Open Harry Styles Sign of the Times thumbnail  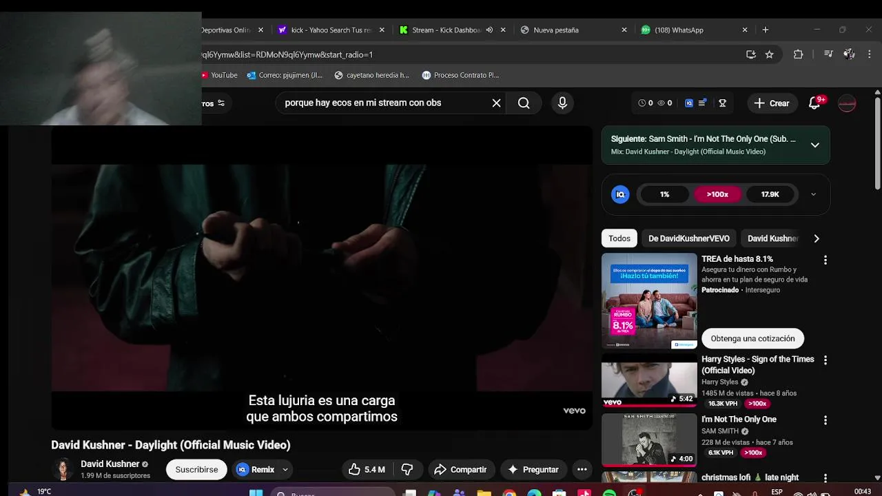649,380
